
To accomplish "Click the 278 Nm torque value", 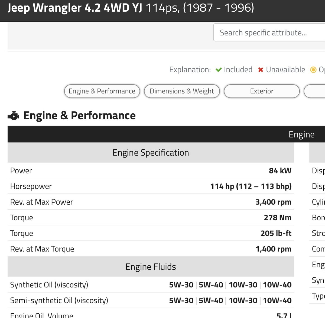I will pyautogui.click(x=278, y=218).
